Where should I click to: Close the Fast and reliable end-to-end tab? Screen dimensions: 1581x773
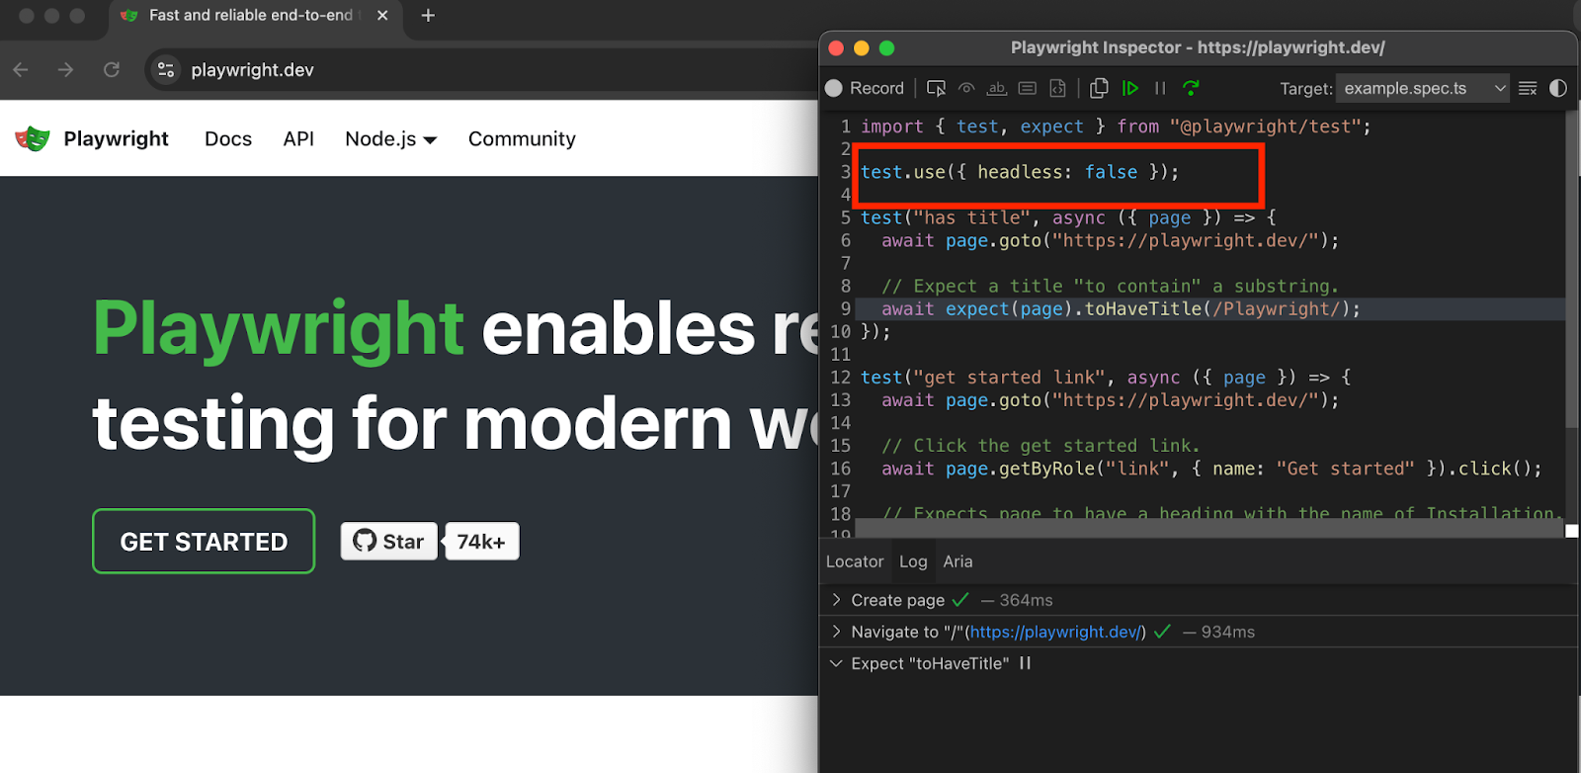[x=382, y=15]
